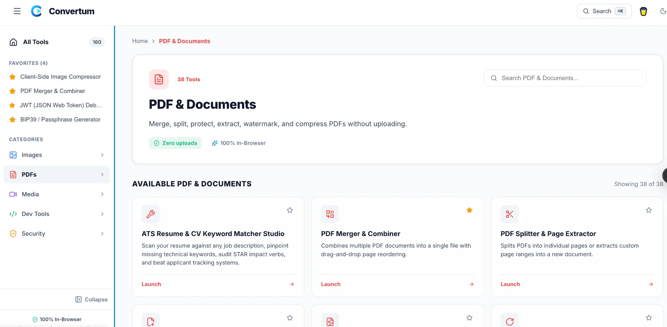Launch PDF Merger & Combiner

point(331,284)
